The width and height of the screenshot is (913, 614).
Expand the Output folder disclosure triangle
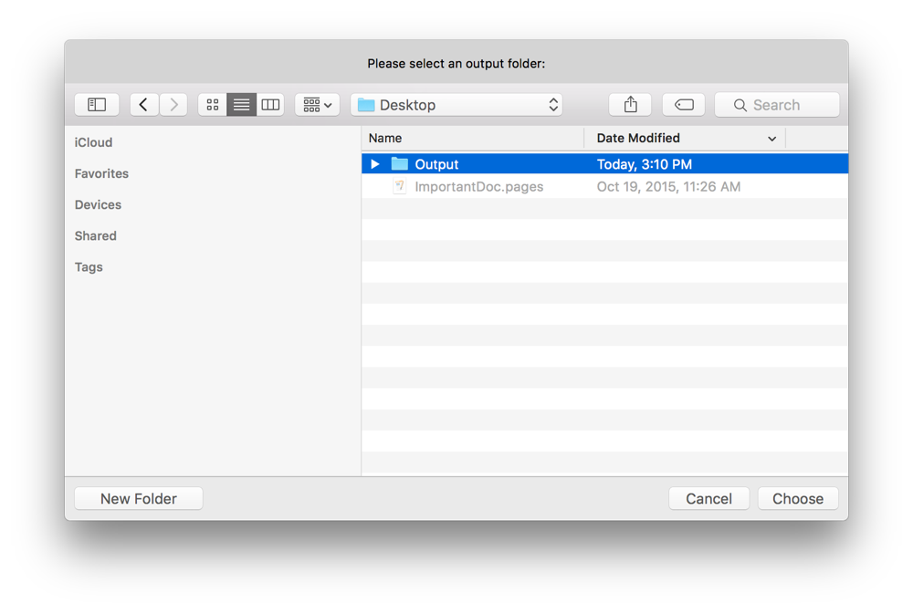coord(375,164)
